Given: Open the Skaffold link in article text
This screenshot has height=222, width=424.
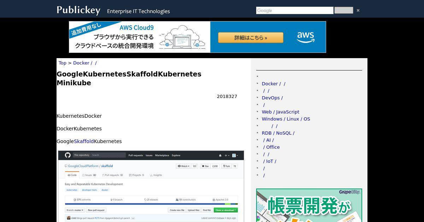Looking at the screenshot, I should [84, 141].
